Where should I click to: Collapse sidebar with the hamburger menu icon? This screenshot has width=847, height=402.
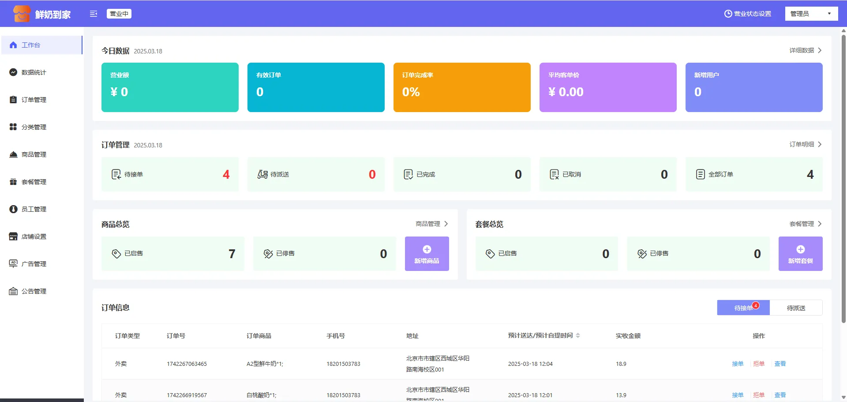click(x=94, y=14)
